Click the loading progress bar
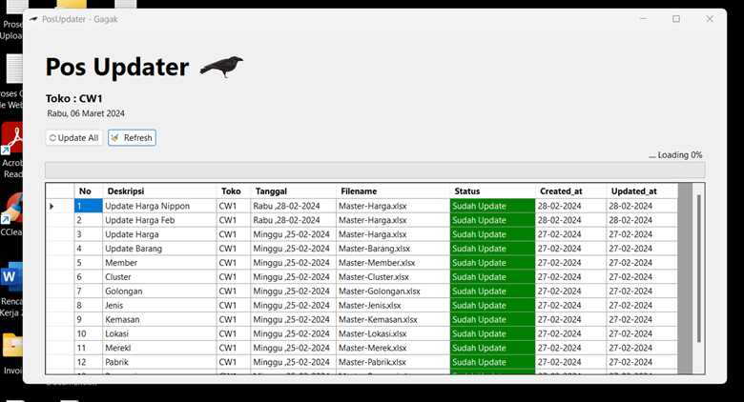Viewport: 744px width, 402px height. tap(375, 171)
